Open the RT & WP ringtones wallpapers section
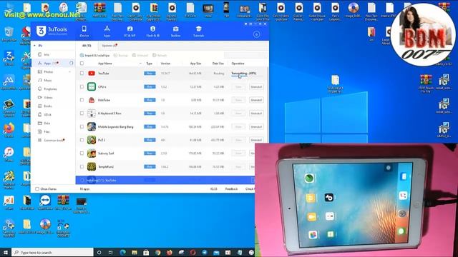Screen dimensions: 458x257 click(x=130, y=31)
